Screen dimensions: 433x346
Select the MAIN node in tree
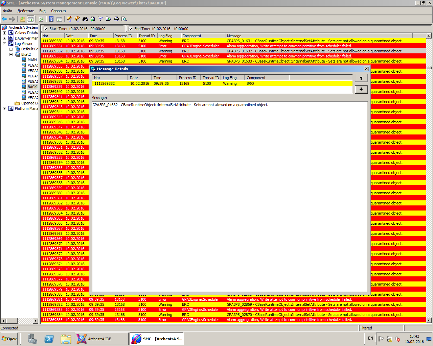(32, 60)
